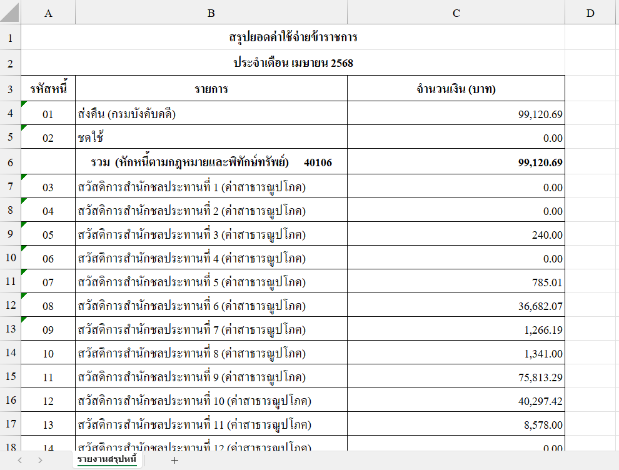The image size is (619, 470).
Task: Select debt code 08 cell
Action: pyautogui.click(x=48, y=305)
